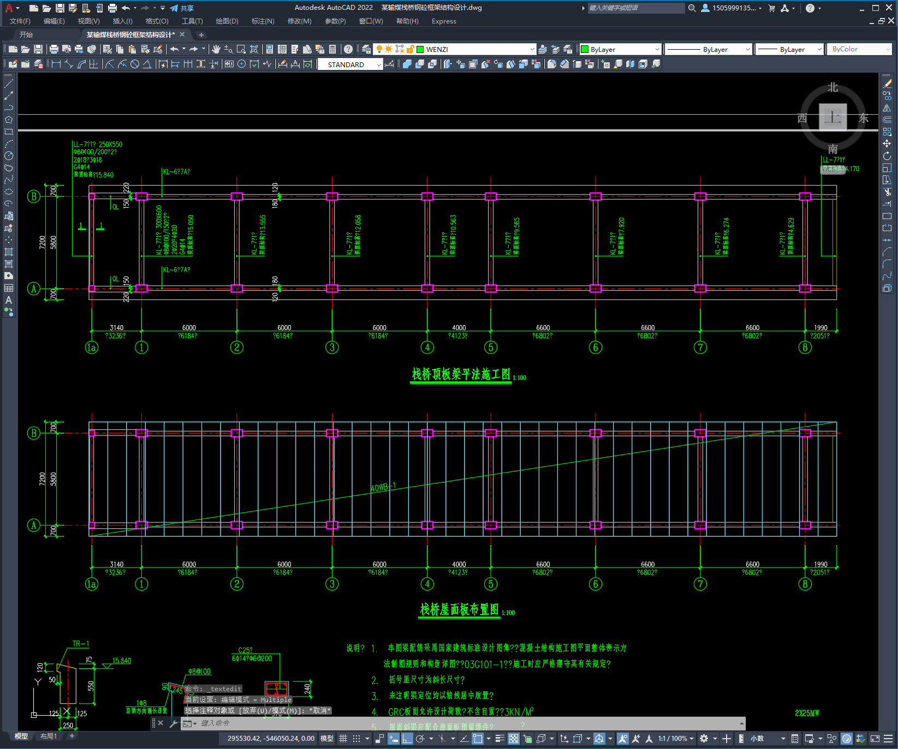The width and height of the screenshot is (898, 749).
Task: Open the workspace switching gear in the status bar
Action: coord(704,739)
